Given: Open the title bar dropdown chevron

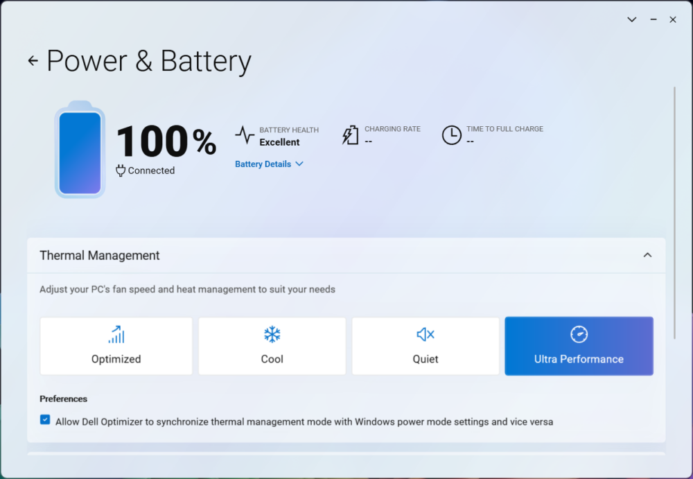Looking at the screenshot, I should pyautogui.click(x=631, y=19).
